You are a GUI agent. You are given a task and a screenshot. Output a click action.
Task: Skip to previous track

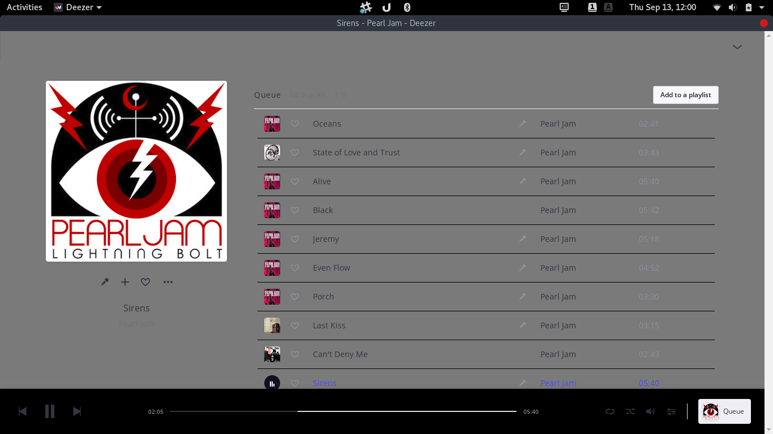click(23, 411)
